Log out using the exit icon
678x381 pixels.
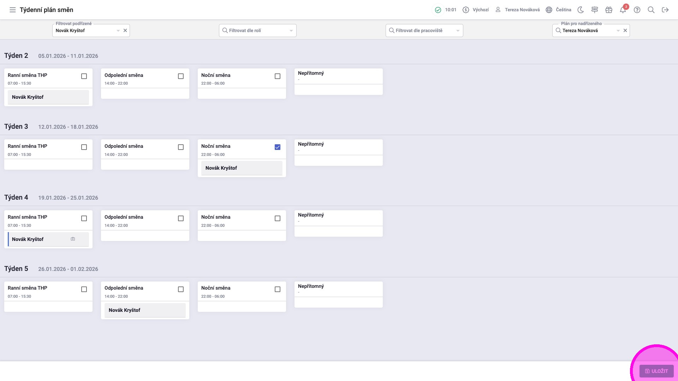pyautogui.click(x=665, y=10)
